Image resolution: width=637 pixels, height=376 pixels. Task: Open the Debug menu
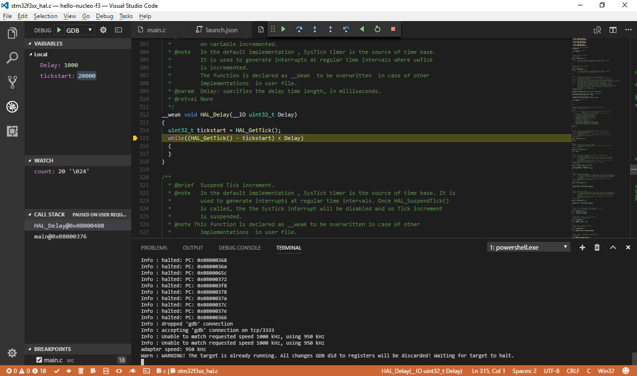104,16
